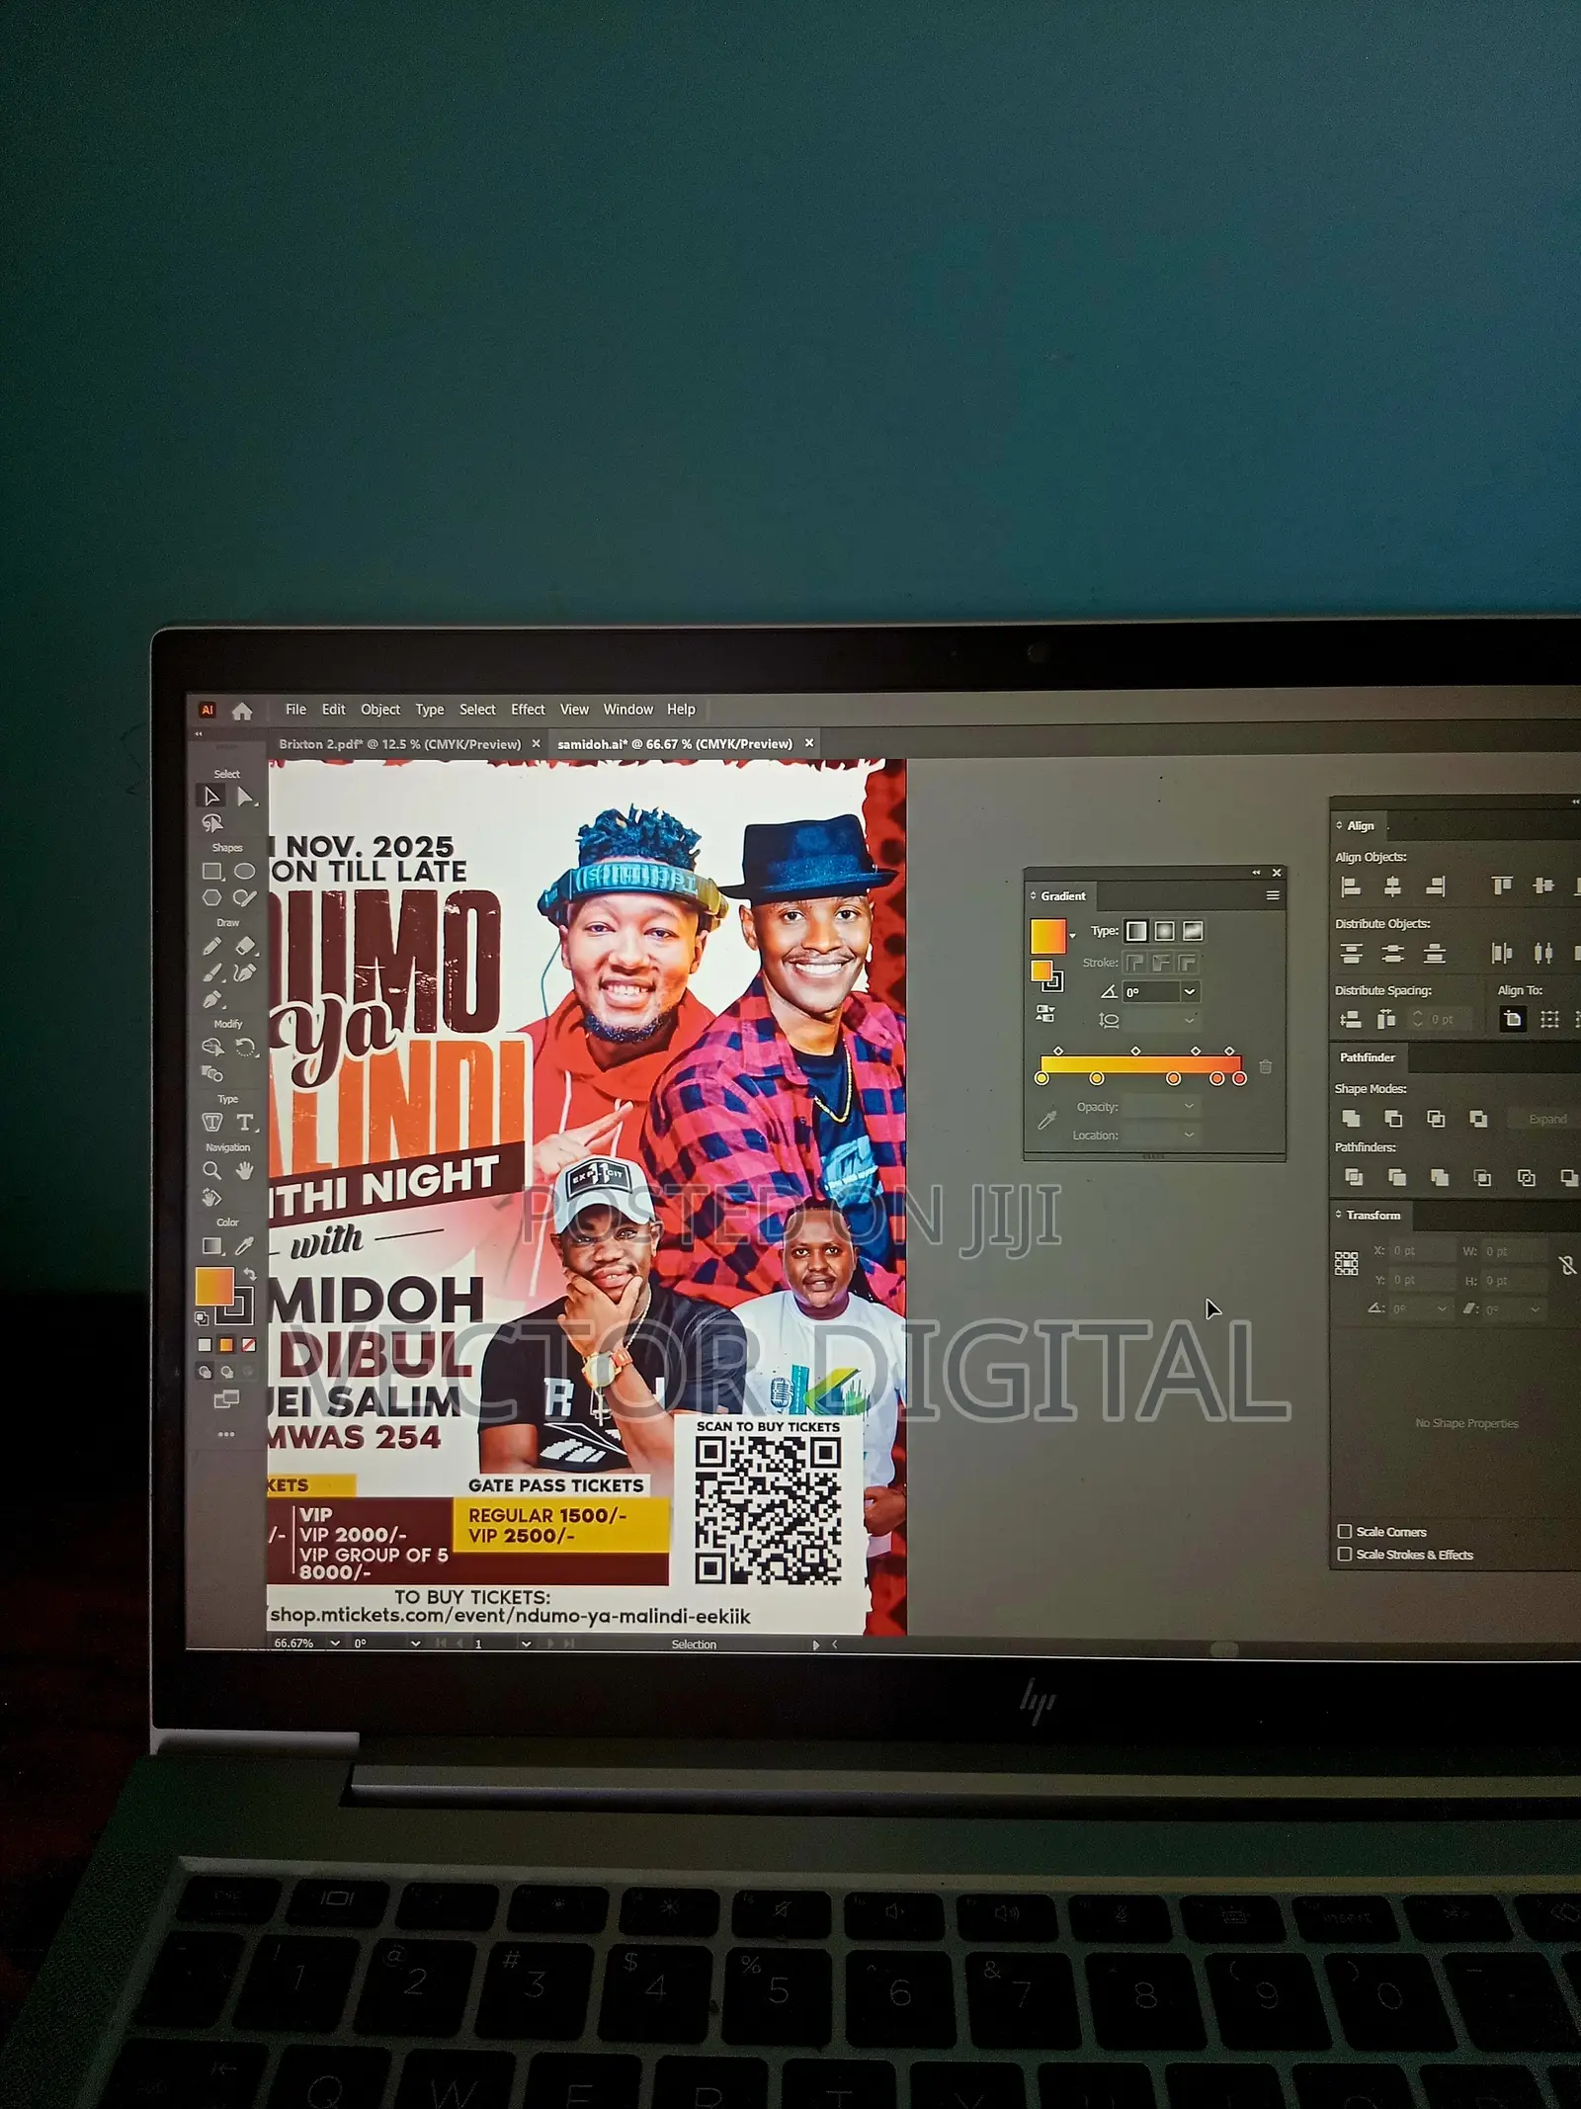Choose Linear gradient type

pyautogui.click(x=1137, y=931)
